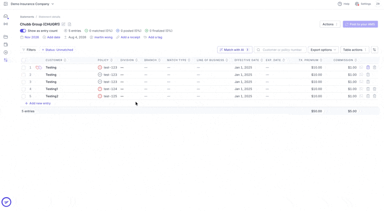
Task: Click the clipboard plus icon in row 2
Action: click(x=368, y=75)
